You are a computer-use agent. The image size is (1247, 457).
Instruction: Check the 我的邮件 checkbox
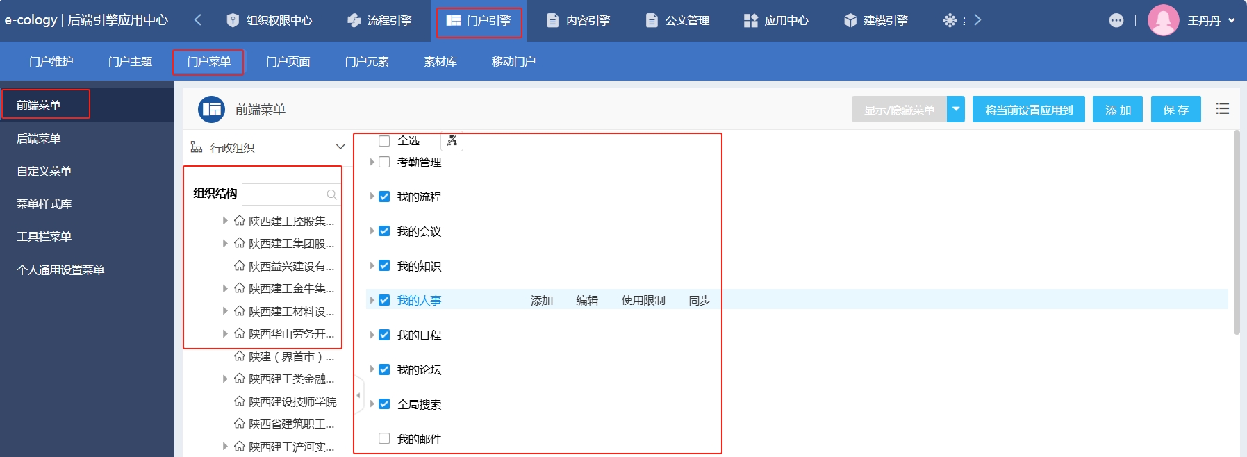(x=384, y=439)
